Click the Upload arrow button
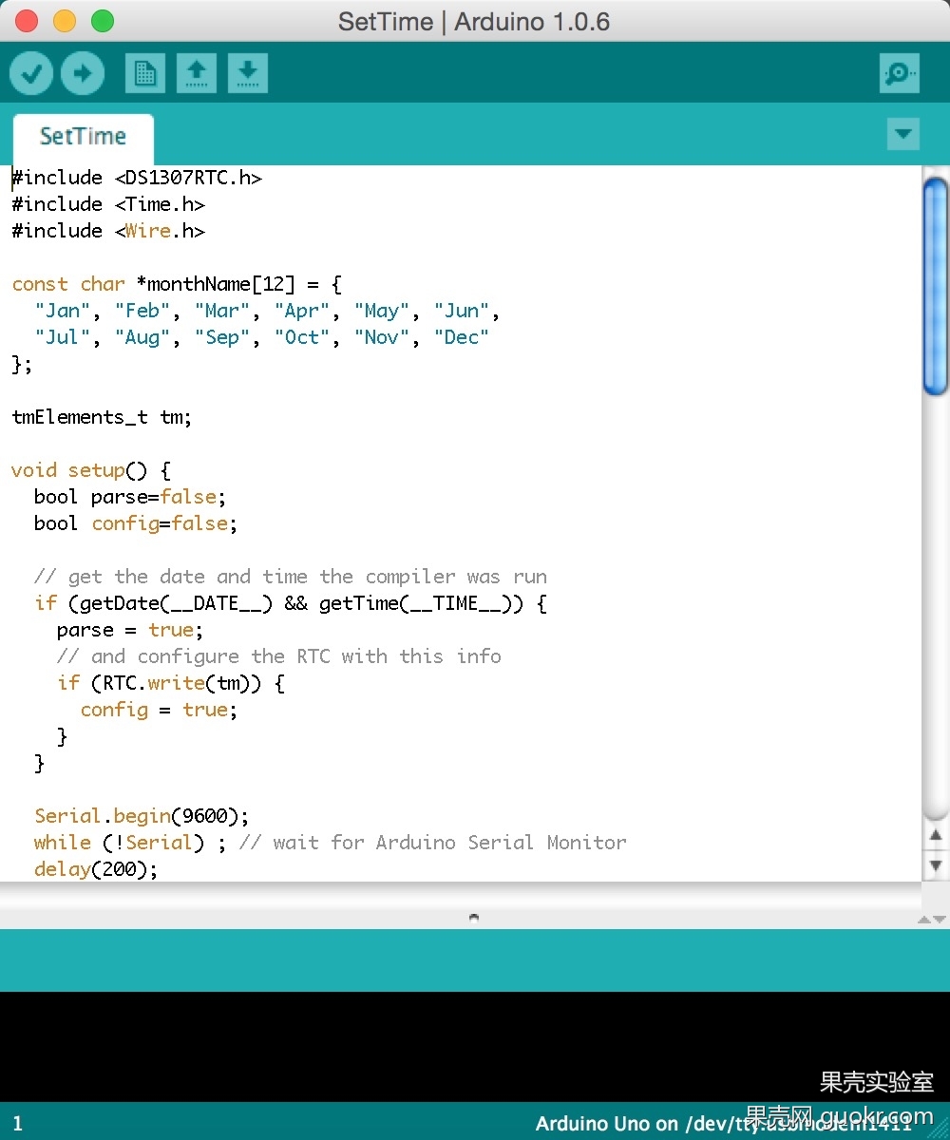The image size is (950, 1140). [83, 73]
